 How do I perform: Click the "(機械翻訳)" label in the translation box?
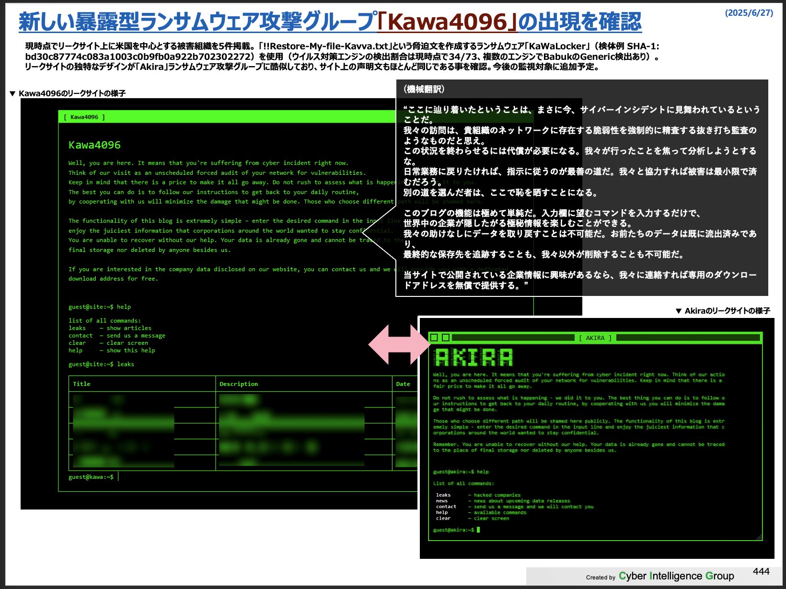pos(424,89)
